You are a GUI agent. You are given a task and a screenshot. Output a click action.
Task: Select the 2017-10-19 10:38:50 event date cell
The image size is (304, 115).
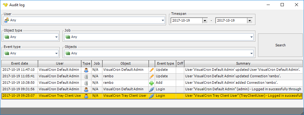(20, 83)
